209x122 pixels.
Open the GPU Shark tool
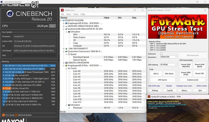pos(169,74)
